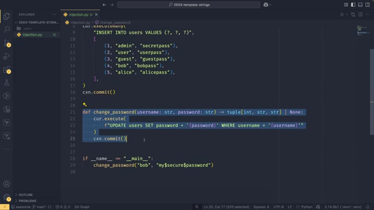Screen dimensions: 374x210
Task: Open Git Graph from the status bar
Action: pos(82,207)
